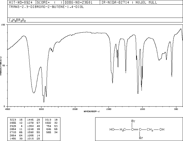This screenshot has width=183, height=141.
Task: Select compound name TRANS-2,3-DIBROMO-2-BUTENE-1,4-DIOL
Action: click(46, 7)
